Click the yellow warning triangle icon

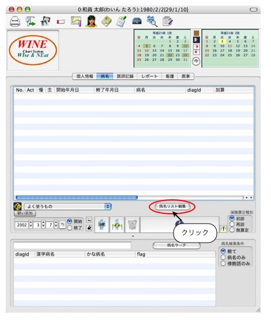pos(223,229)
